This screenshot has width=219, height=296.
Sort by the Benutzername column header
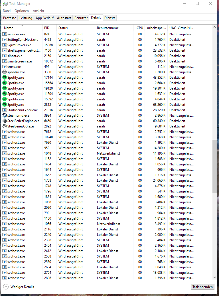pos(114,28)
